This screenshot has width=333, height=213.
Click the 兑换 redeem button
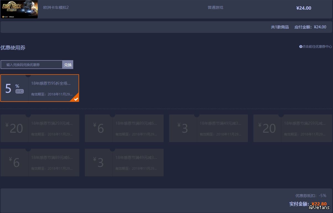pyautogui.click(x=68, y=65)
